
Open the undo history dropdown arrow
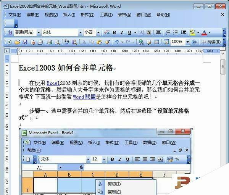click(122, 42)
